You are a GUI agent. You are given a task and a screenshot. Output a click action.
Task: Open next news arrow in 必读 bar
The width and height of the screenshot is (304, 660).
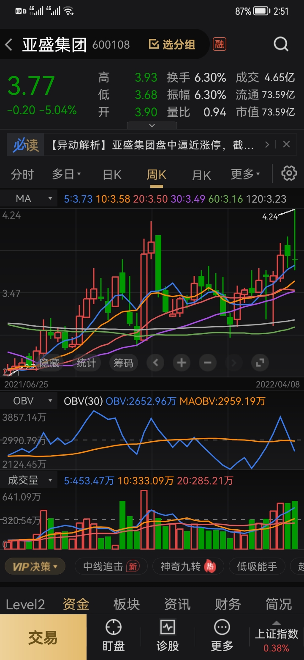(x=267, y=145)
